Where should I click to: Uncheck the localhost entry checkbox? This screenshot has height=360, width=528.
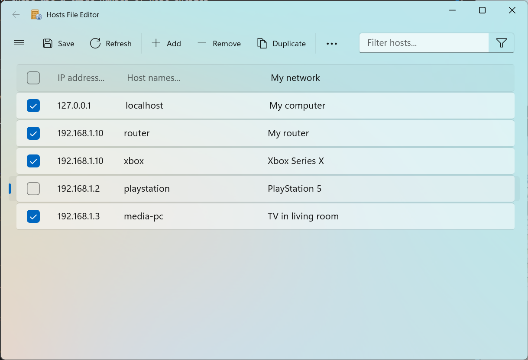coord(33,106)
